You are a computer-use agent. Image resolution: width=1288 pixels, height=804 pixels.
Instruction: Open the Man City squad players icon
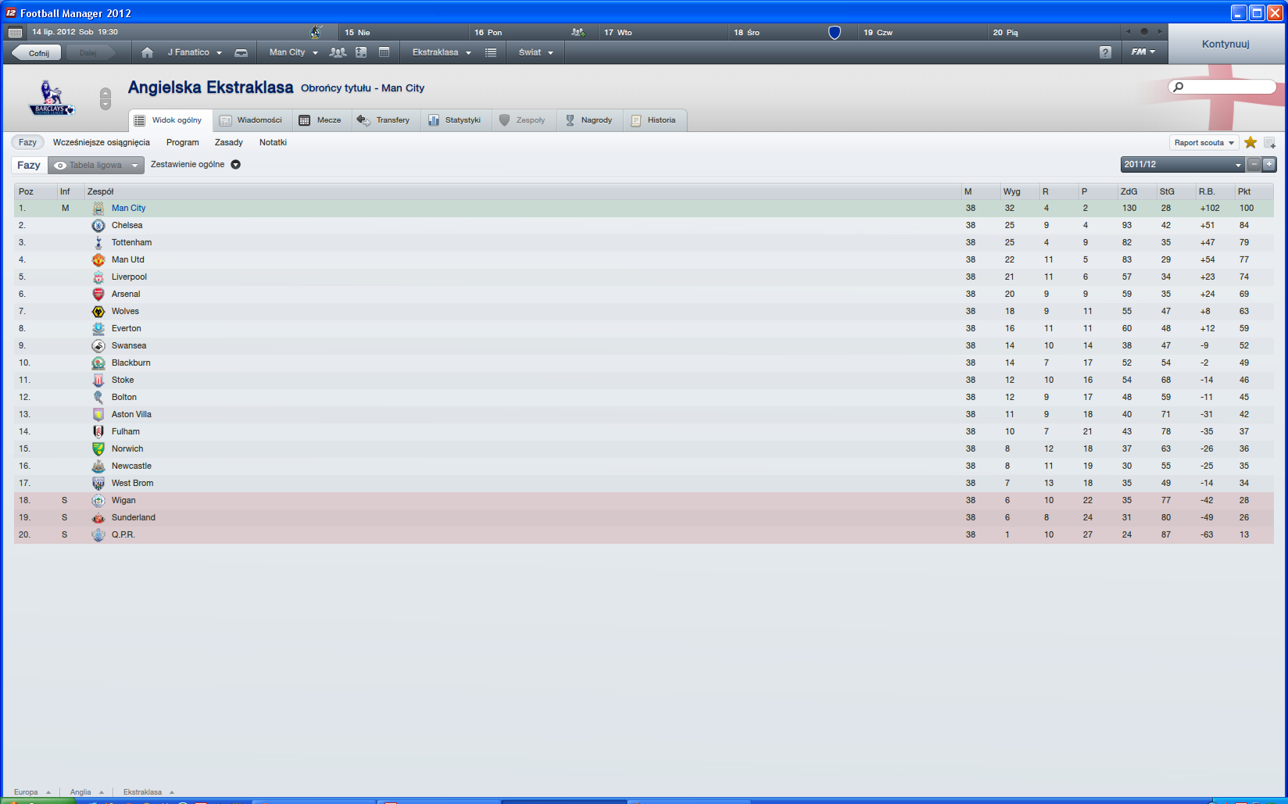click(x=338, y=52)
